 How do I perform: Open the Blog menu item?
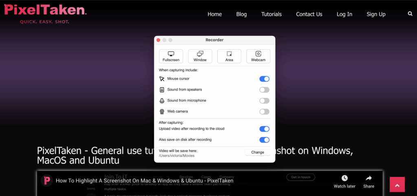point(241,14)
